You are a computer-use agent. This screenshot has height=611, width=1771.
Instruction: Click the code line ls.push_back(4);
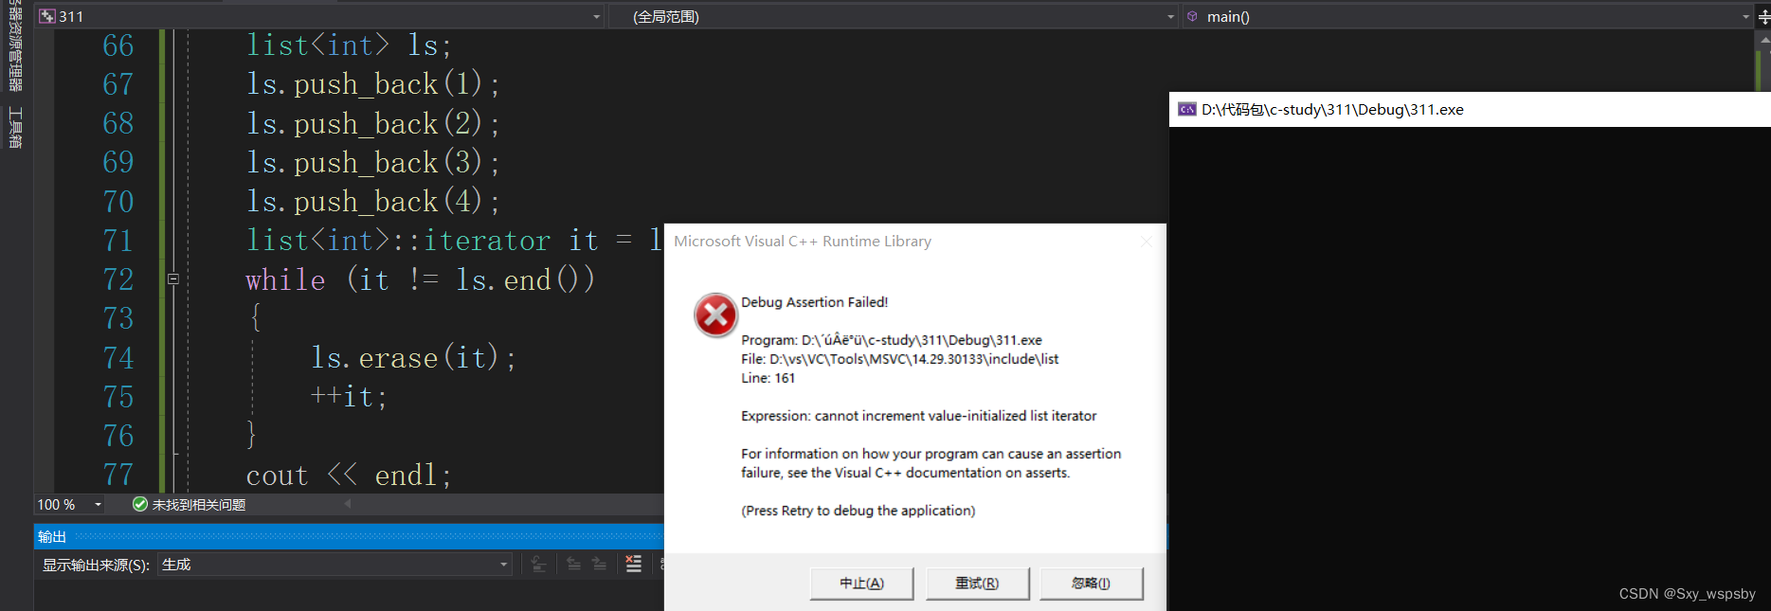(372, 202)
